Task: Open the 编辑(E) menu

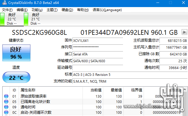Action: tap(22, 10)
